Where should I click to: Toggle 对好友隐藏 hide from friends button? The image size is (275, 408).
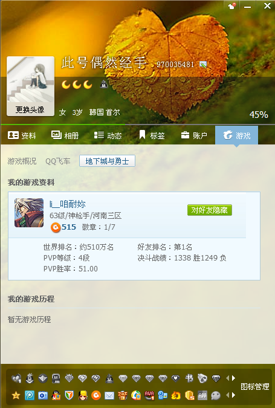tap(210, 210)
